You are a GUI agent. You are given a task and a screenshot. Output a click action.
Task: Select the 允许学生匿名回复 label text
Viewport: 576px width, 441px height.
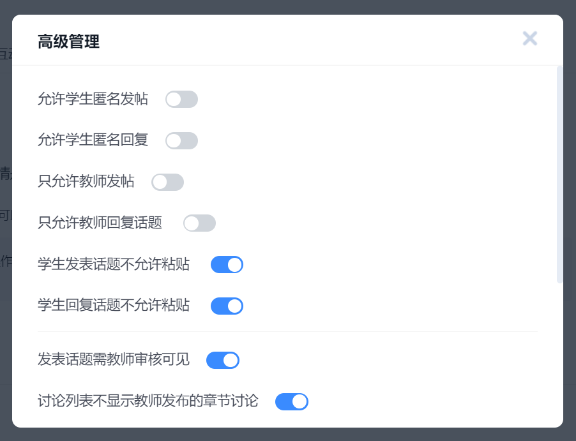[x=93, y=140]
